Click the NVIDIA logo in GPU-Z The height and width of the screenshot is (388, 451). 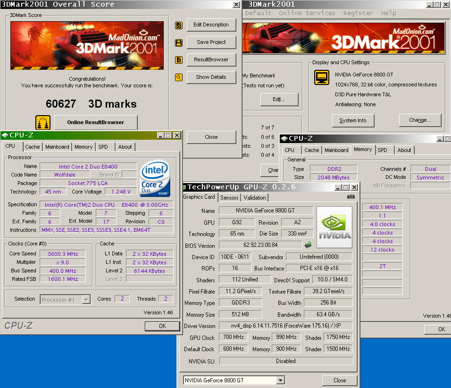tap(334, 227)
